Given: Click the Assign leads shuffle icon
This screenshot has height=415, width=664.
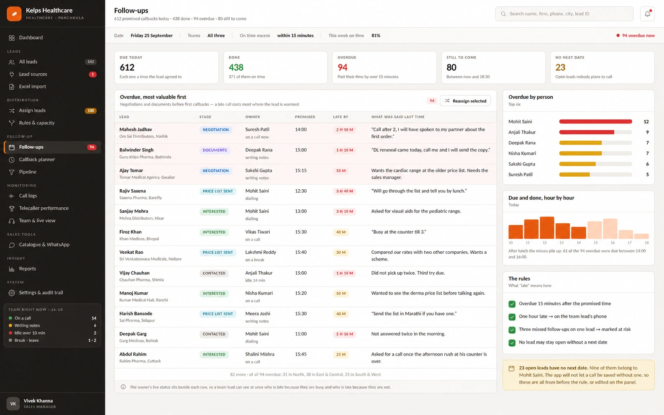Looking at the screenshot, I should coord(12,111).
